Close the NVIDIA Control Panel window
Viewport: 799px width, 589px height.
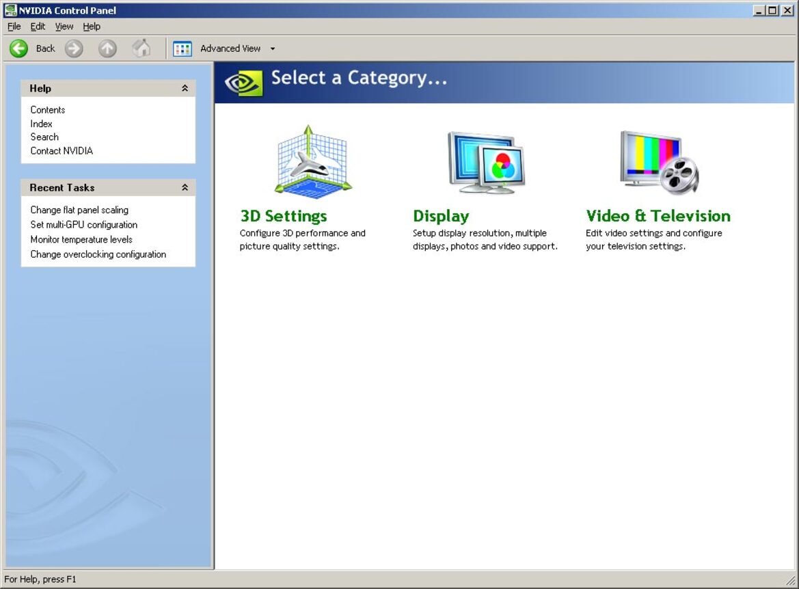(787, 10)
